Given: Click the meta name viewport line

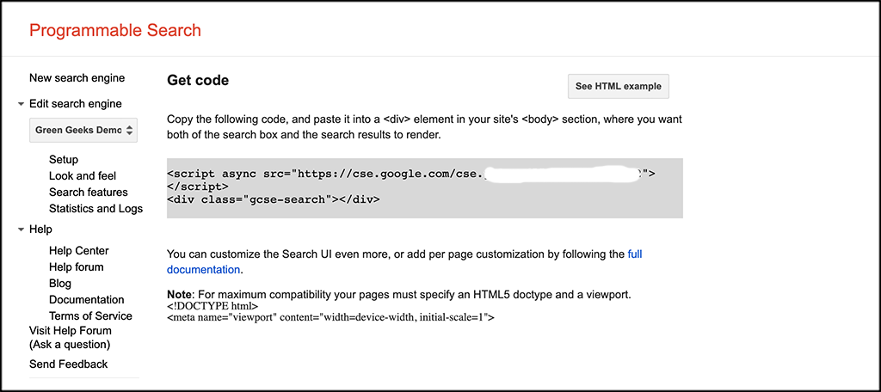Looking at the screenshot, I should [x=331, y=317].
